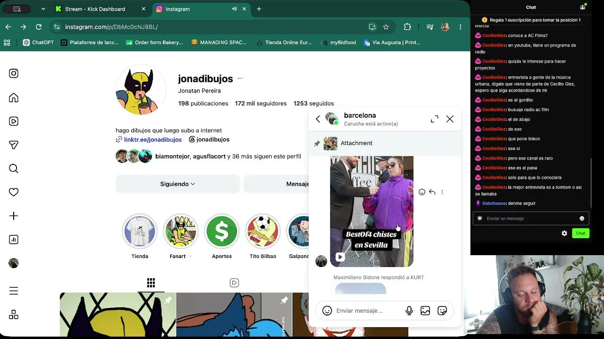Image resolution: width=604 pixels, height=339 pixels.
Task: Go to Instagram Home feed icon
Action: 14,97
